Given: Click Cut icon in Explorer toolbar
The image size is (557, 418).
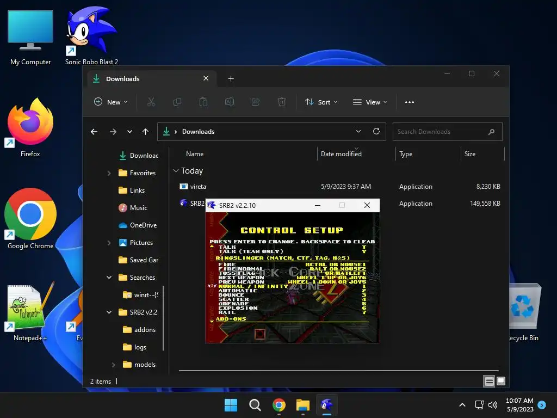Looking at the screenshot, I should (x=151, y=102).
